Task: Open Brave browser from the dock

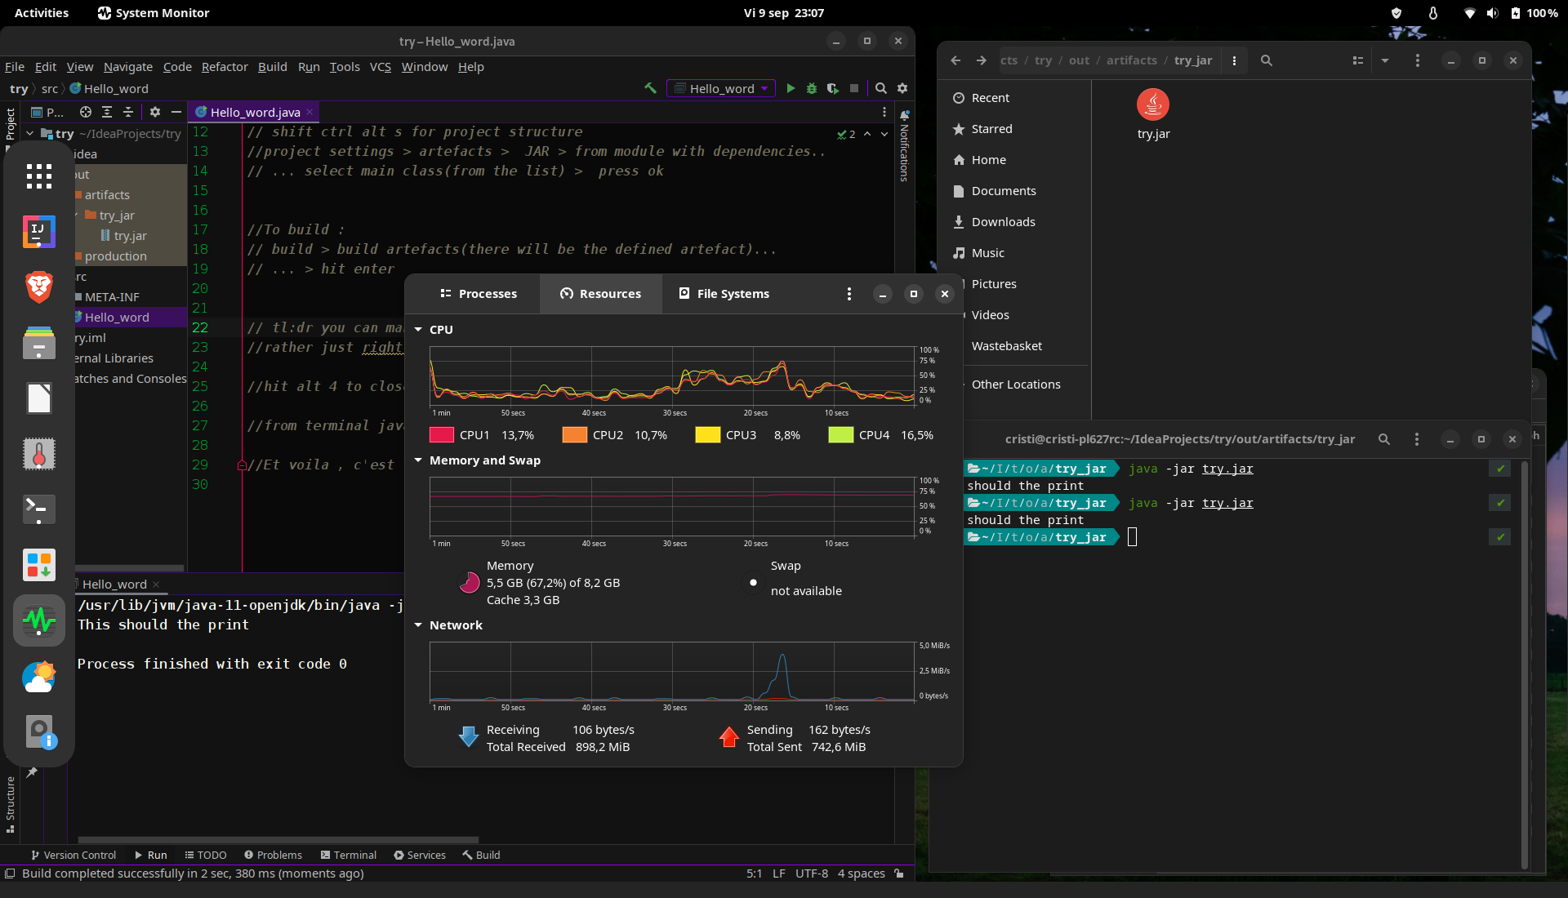Action: click(39, 287)
